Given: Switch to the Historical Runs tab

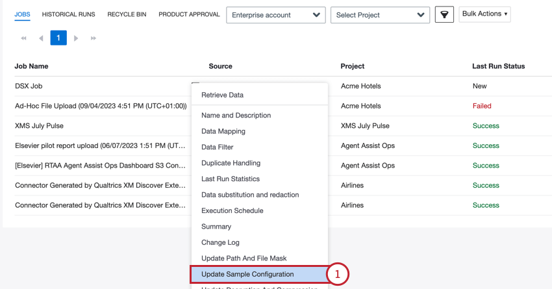Looking at the screenshot, I should click(68, 14).
